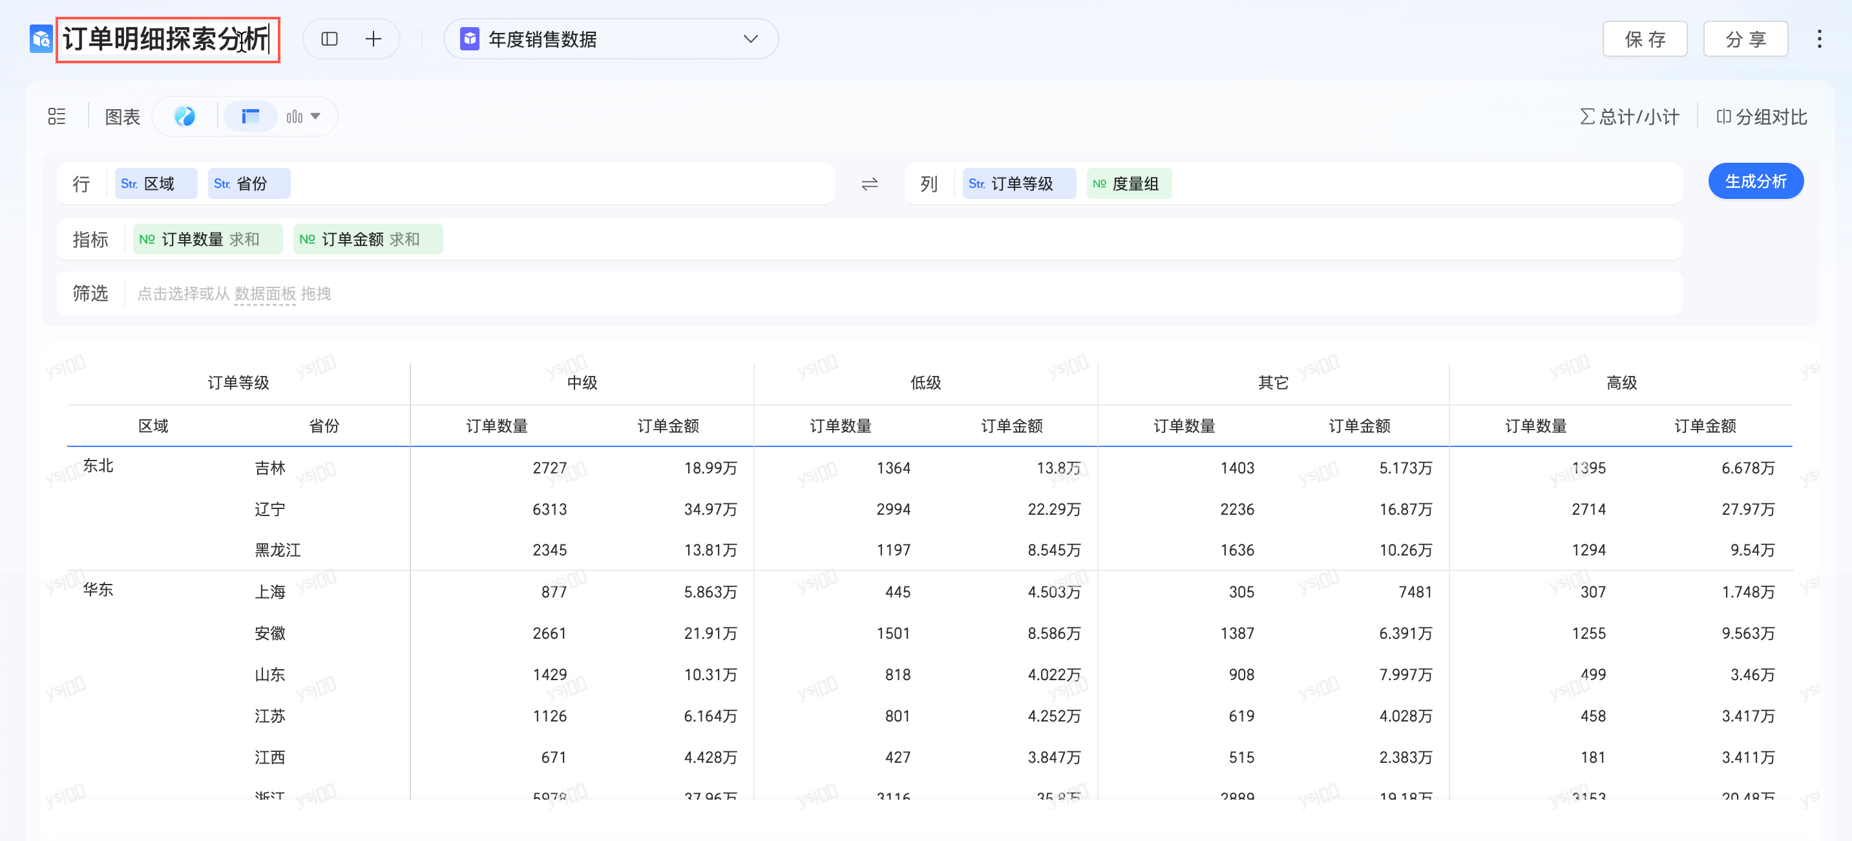Click the 生成分析 button
1852x841 pixels.
tap(1755, 181)
